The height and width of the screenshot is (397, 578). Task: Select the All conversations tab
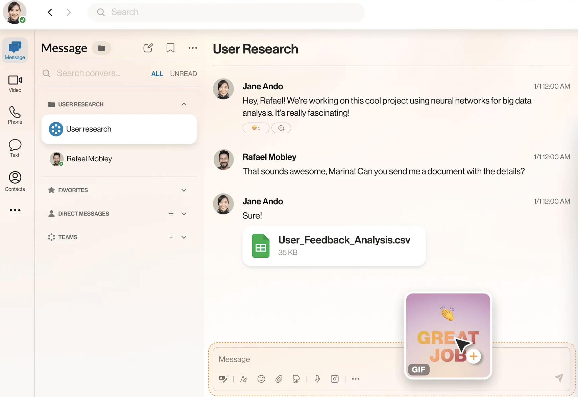point(157,74)
